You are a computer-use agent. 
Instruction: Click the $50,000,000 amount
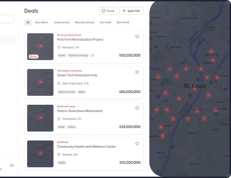130,55
